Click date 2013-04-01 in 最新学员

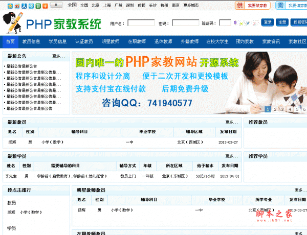point(230,176)
